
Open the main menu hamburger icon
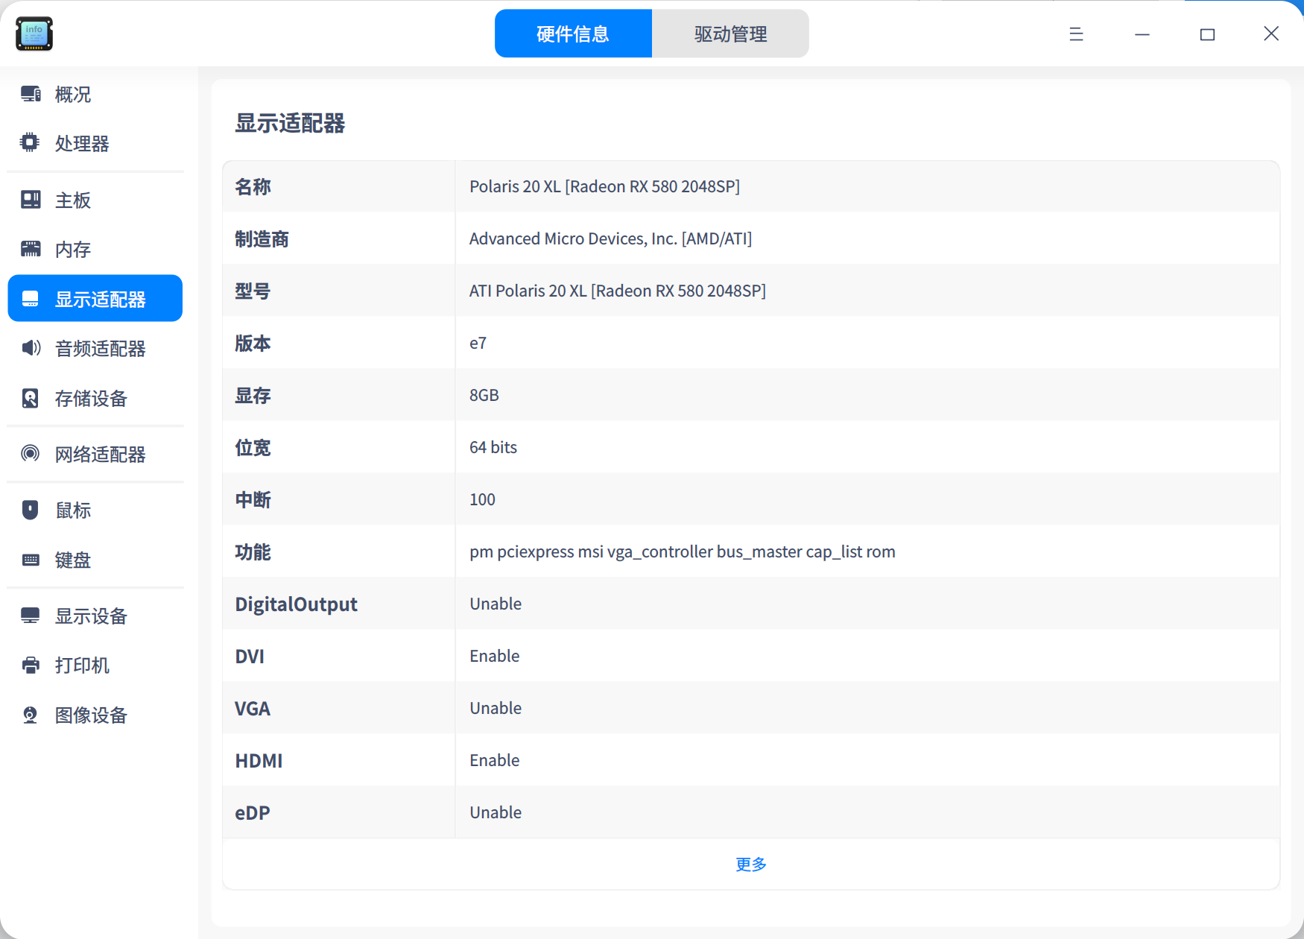point(1076,34)
